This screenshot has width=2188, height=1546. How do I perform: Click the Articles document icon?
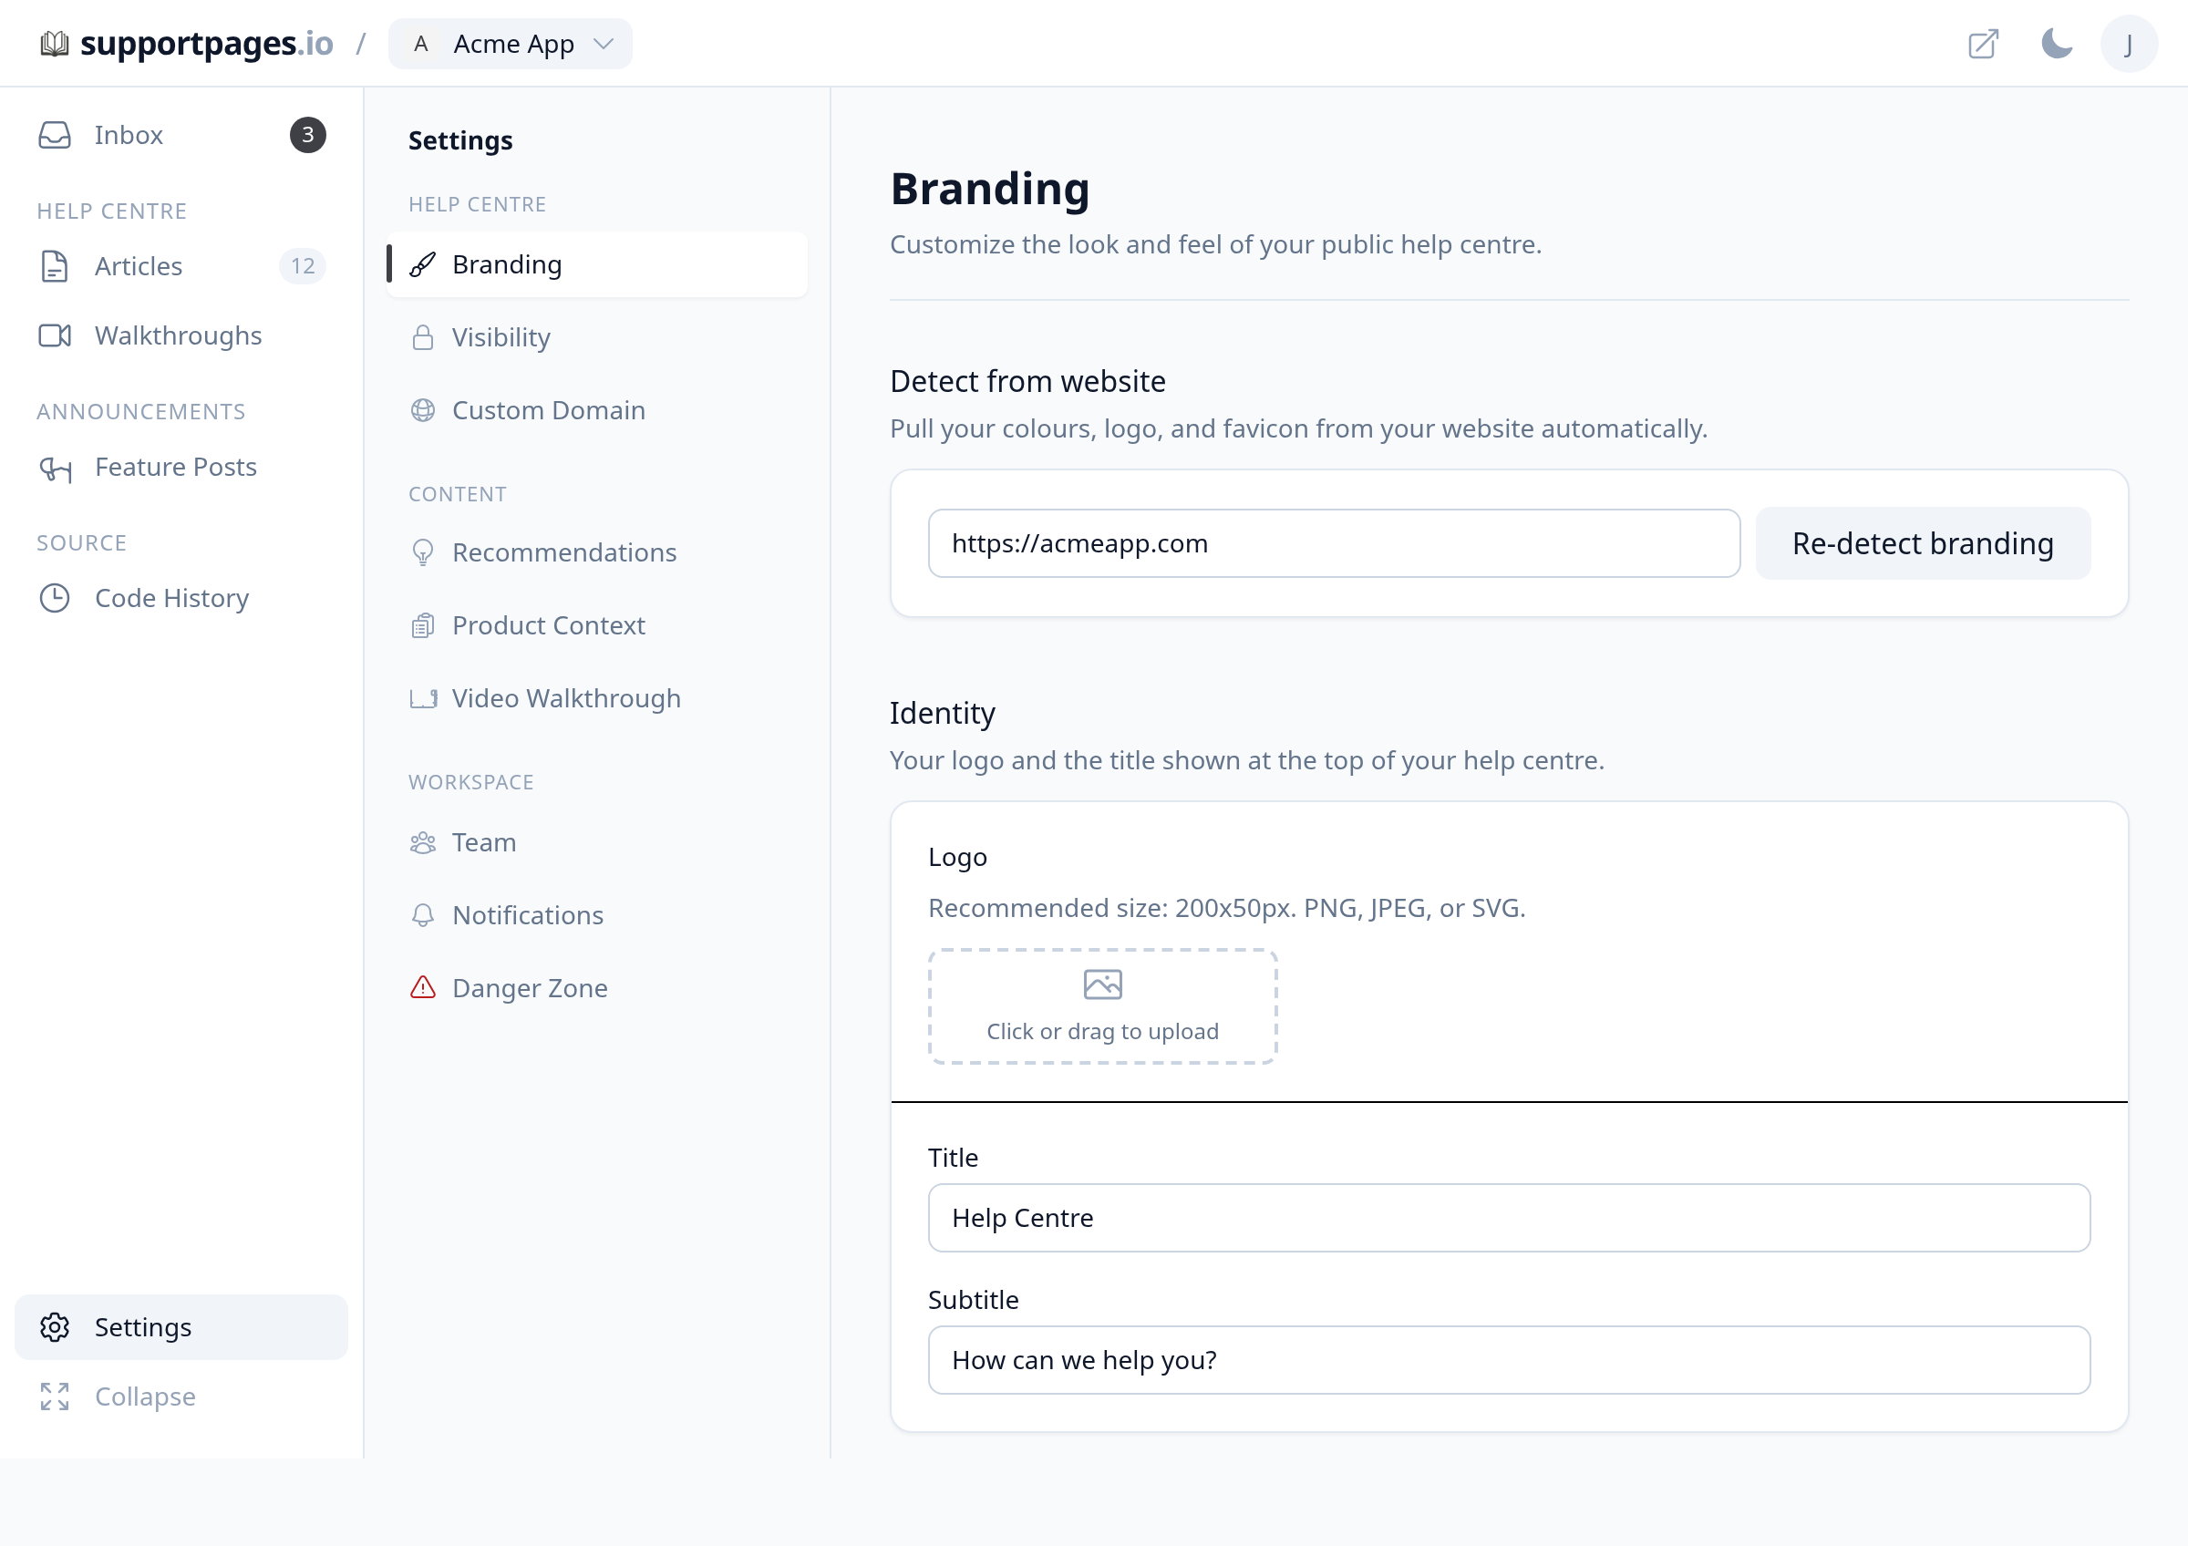click(55, 266)
